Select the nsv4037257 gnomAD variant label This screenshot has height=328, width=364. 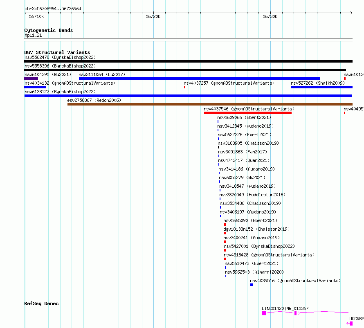click(x=229, y=83)
